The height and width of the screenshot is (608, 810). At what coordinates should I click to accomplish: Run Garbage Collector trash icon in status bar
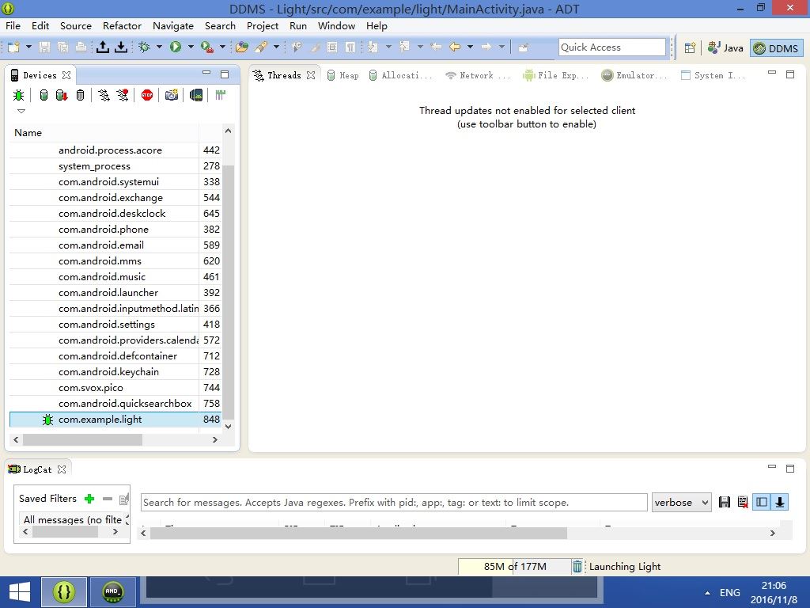[577, 567]
